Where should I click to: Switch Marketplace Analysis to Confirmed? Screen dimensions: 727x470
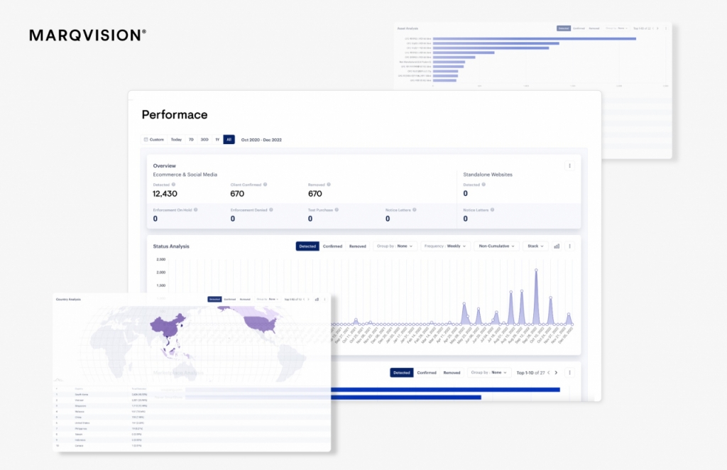427,373
